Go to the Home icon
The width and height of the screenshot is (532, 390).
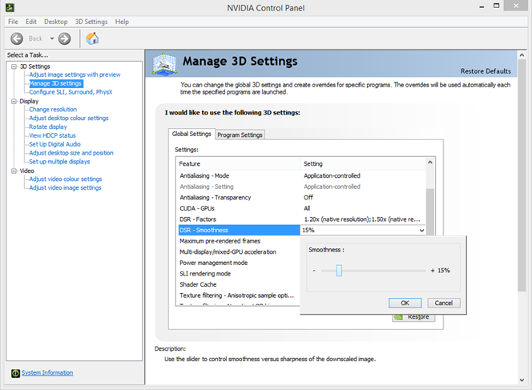click(92, 38)
